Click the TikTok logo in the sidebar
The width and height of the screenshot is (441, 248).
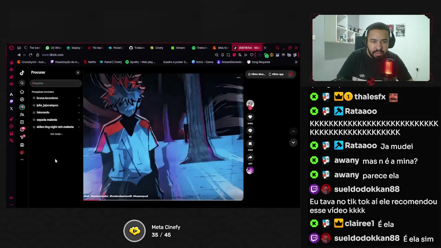(x=22, y=73)
